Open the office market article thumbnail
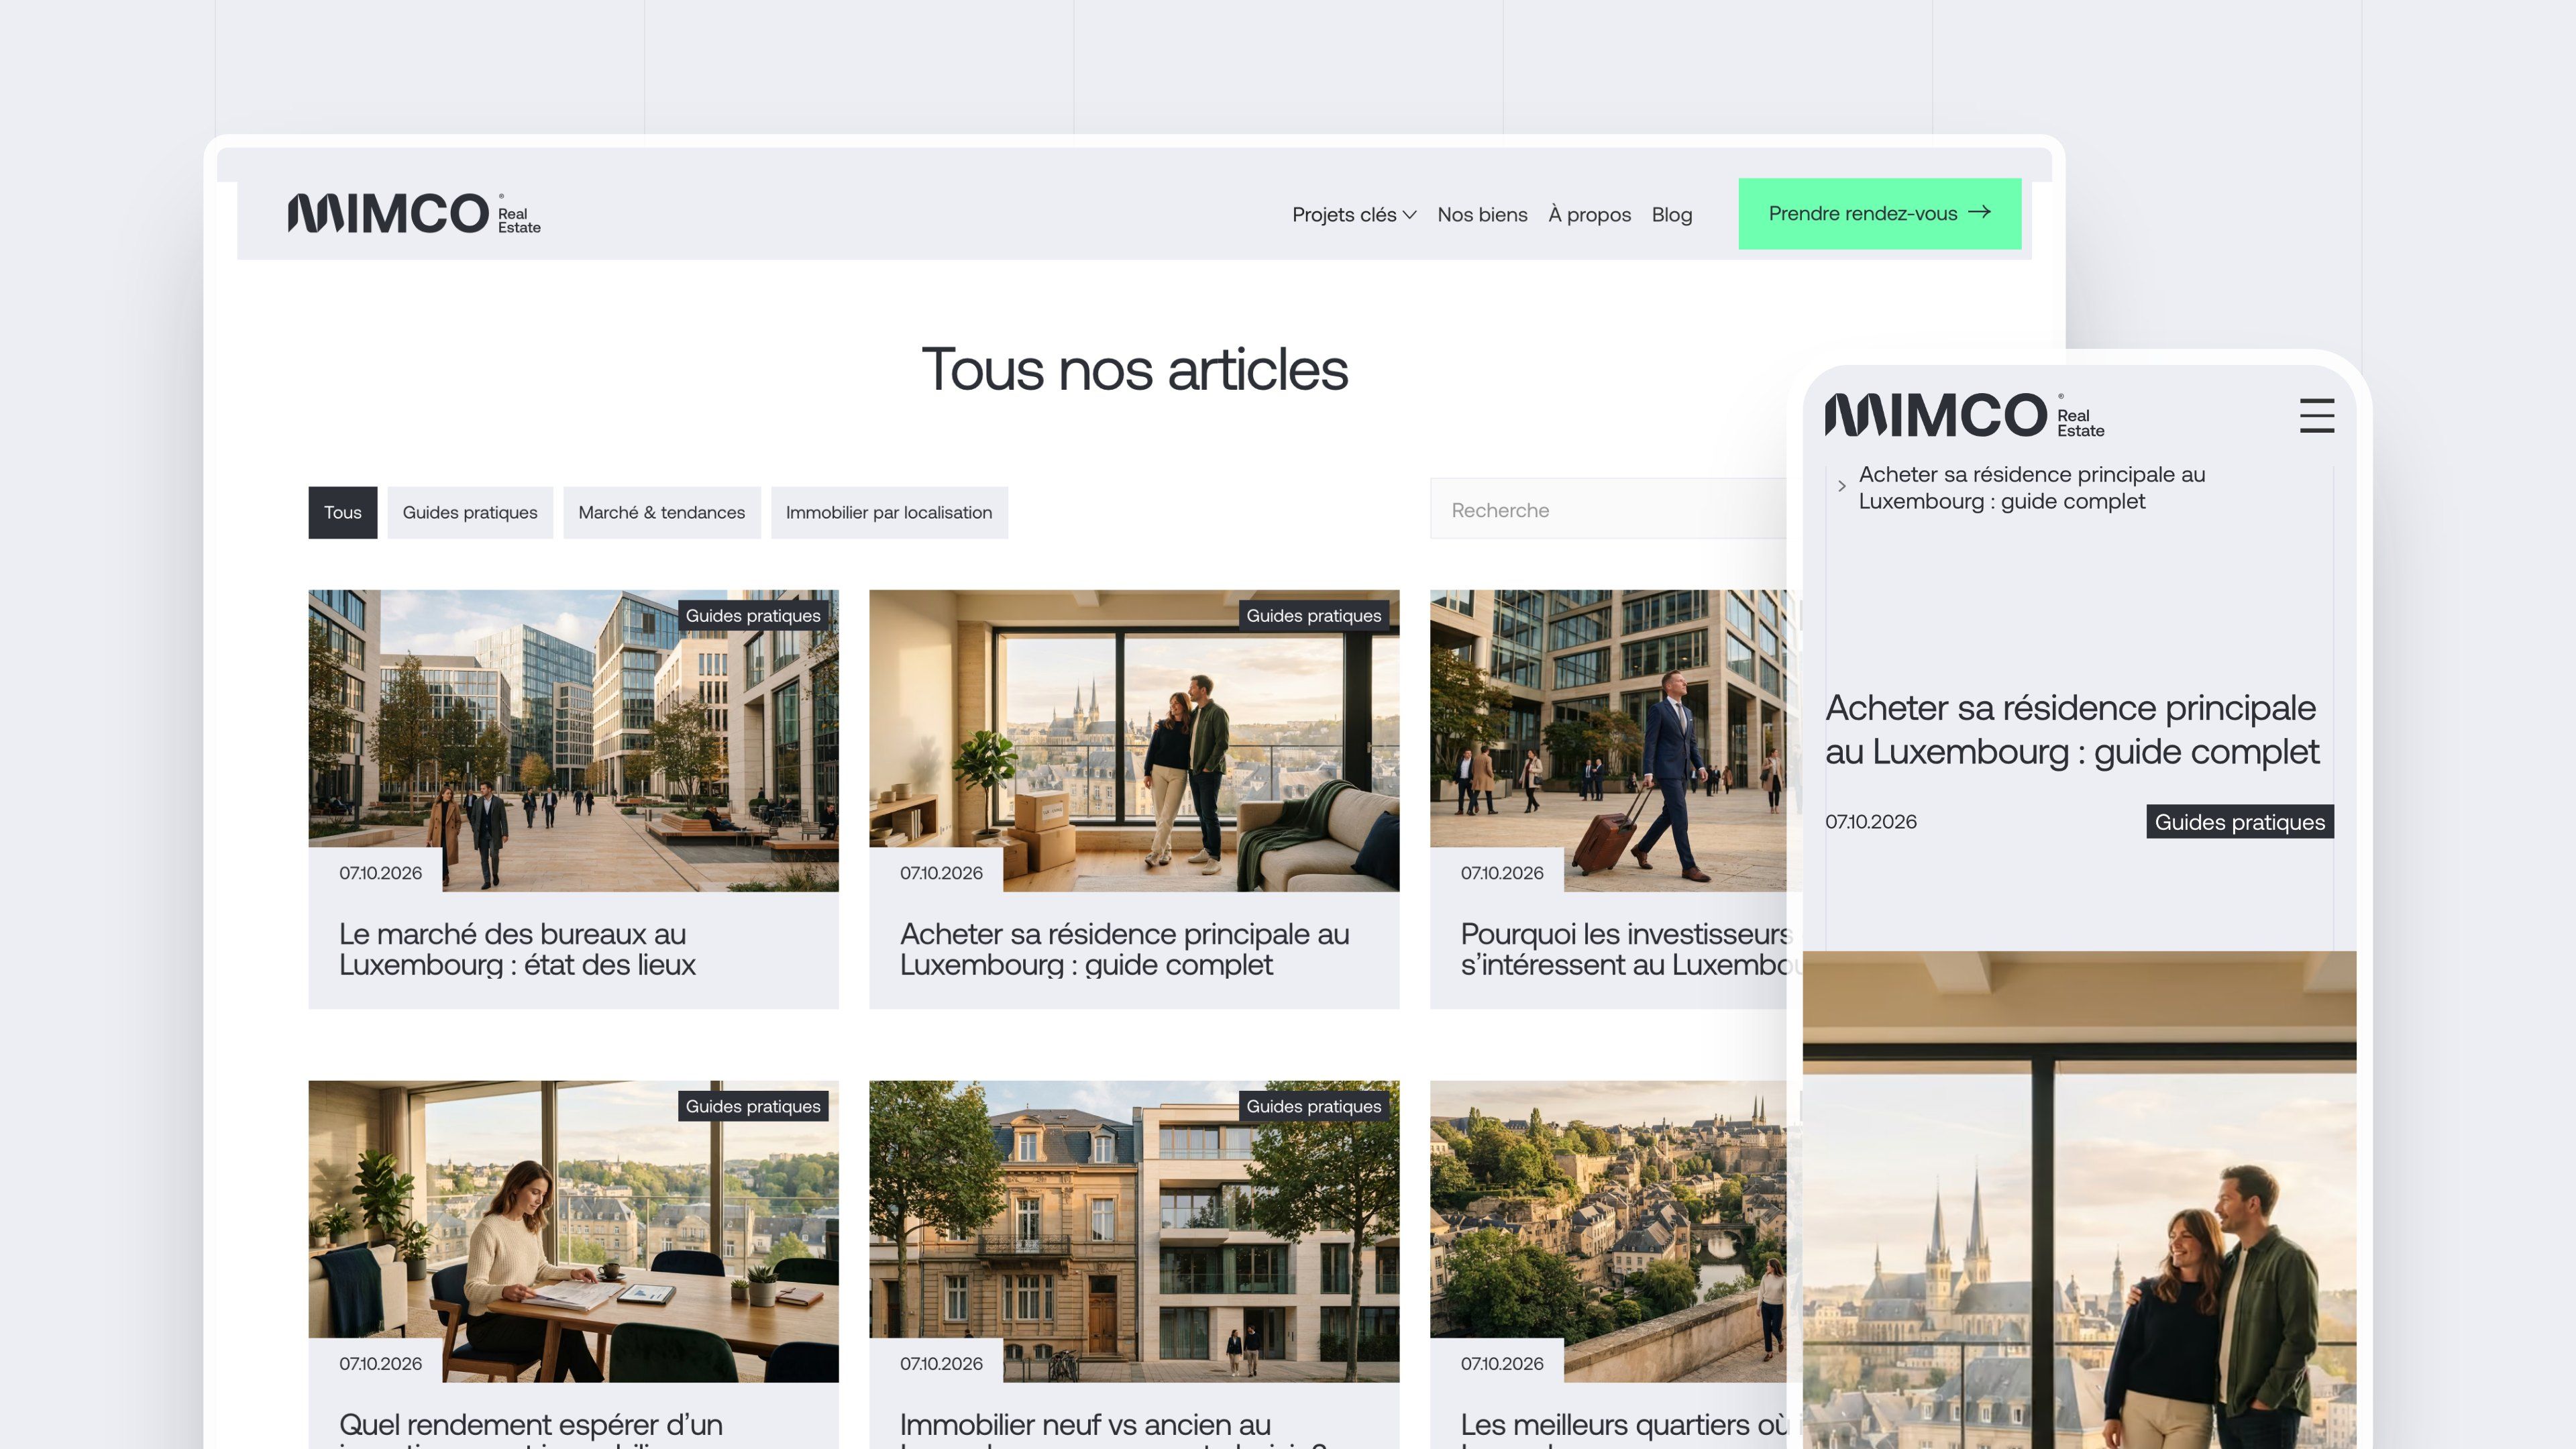Image resolution: width=2576 pixels, height=1449 pixels. click(573, 740)
